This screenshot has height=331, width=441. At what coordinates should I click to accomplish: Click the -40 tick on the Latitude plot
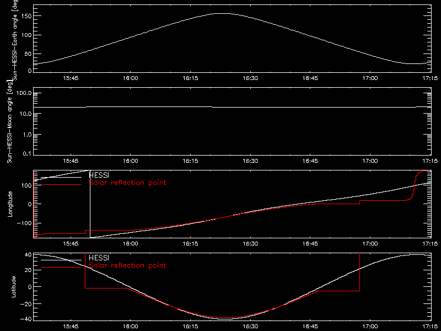(26, 319)
